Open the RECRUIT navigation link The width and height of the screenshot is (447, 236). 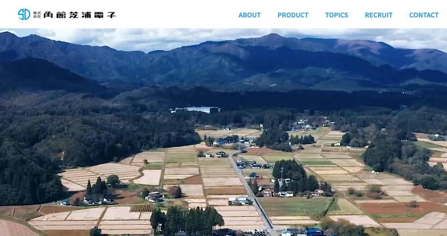pos(379,15)
